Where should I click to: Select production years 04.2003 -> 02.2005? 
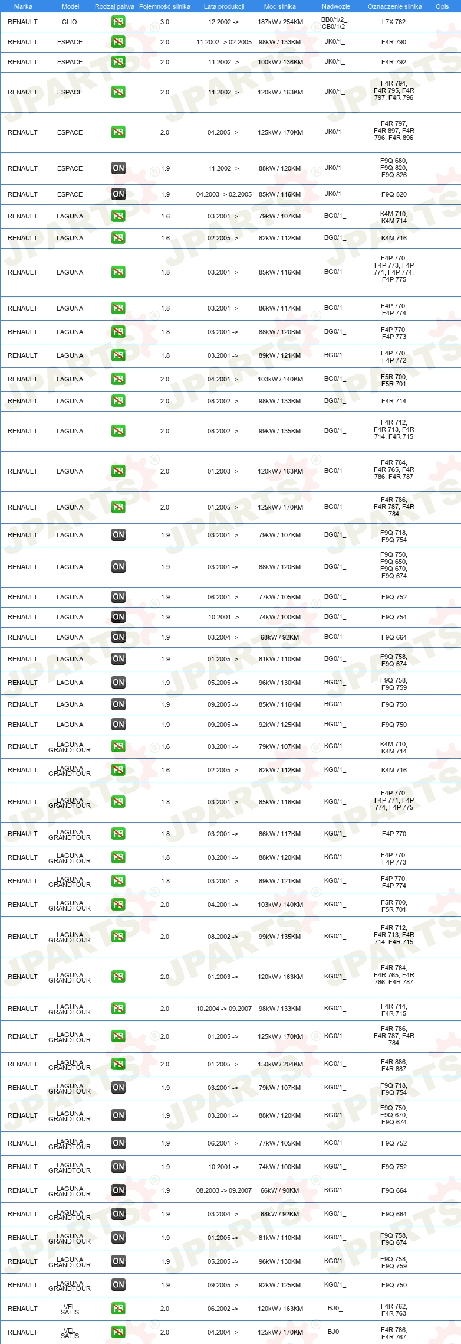[x=224, y=194]
